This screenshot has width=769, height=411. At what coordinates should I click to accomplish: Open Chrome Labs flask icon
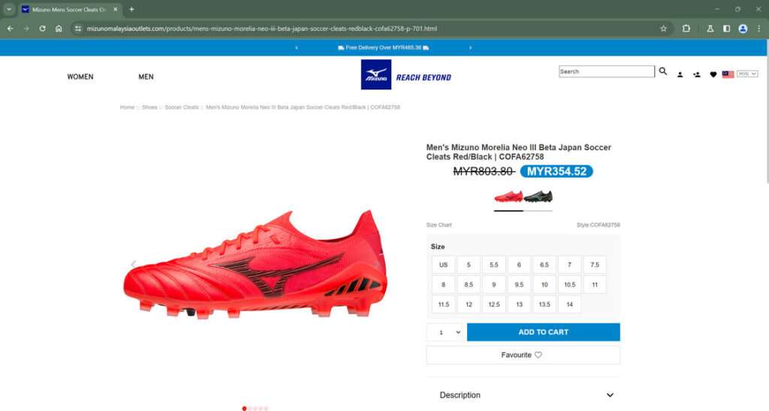[710, 29]
